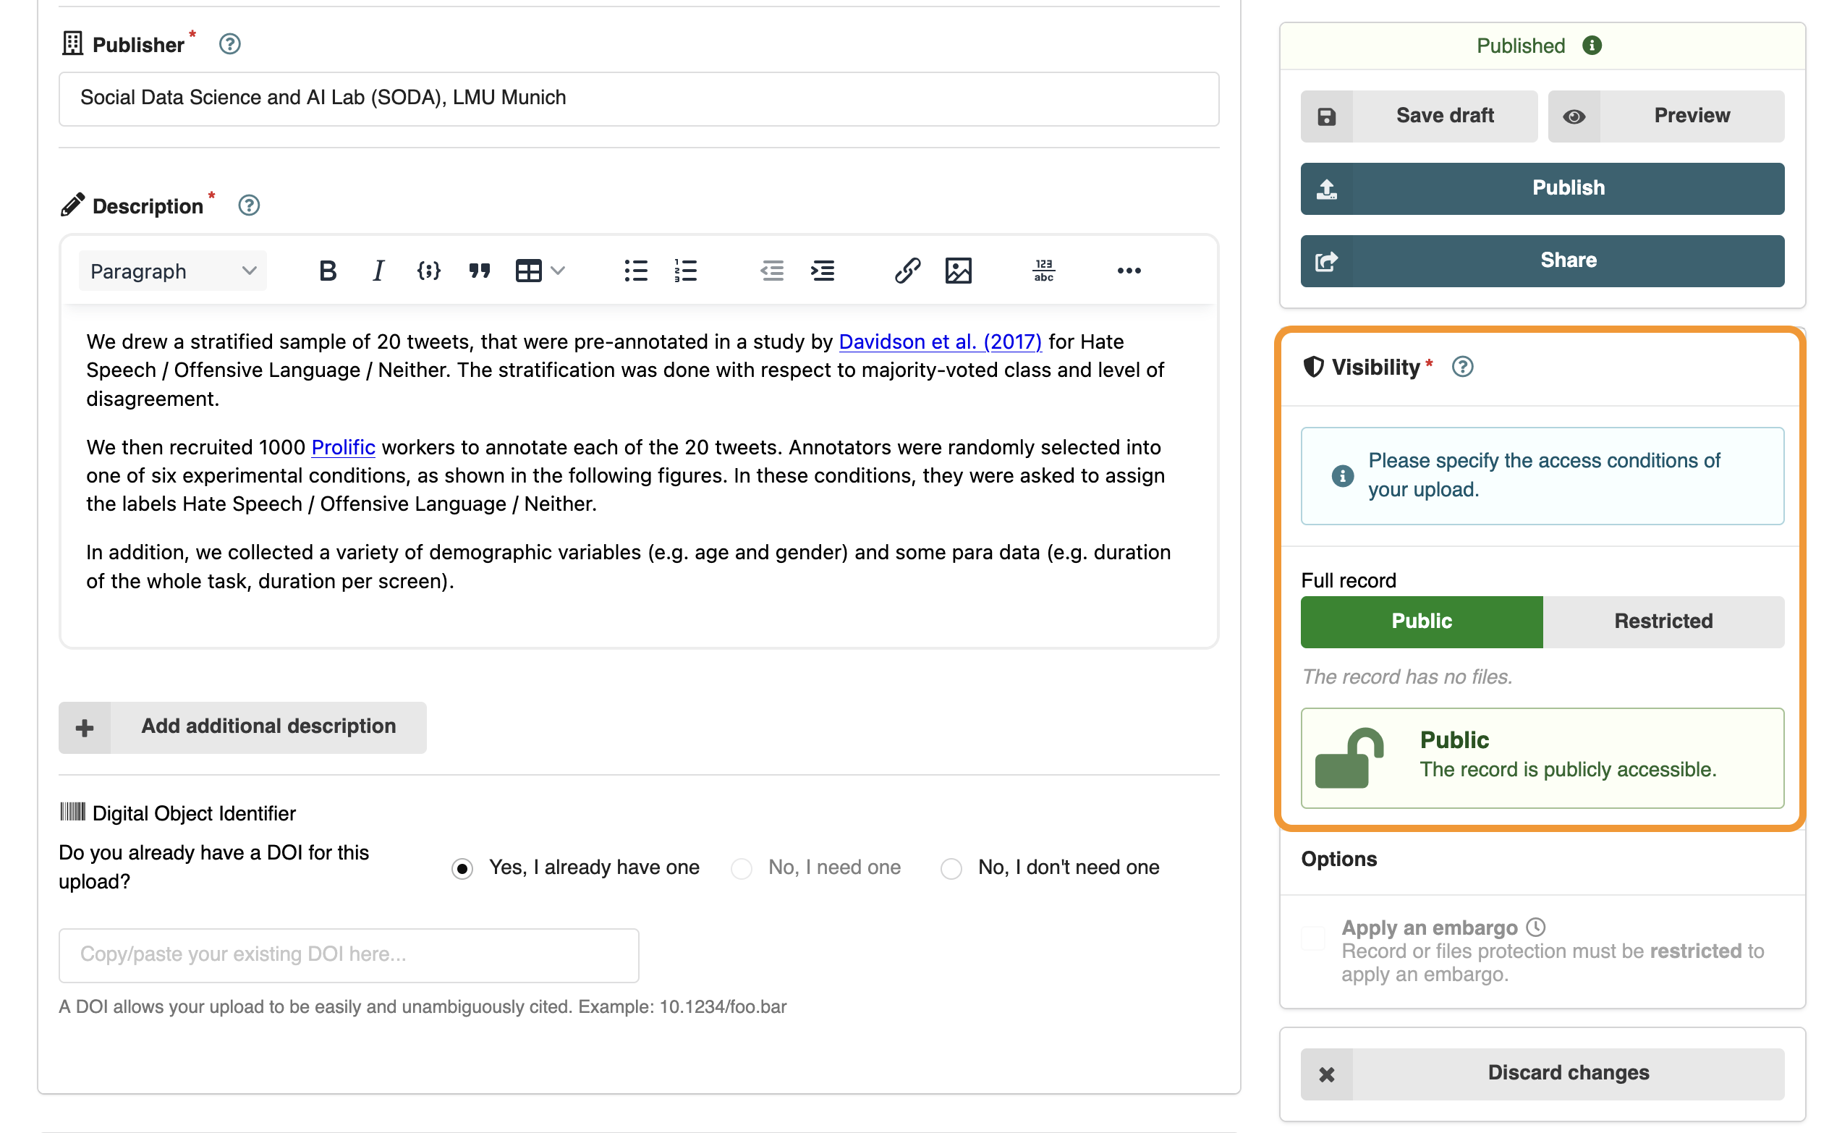Click the Save draft button
This screenshot has height=1133, width=1829.
[x=1418, y=116]
